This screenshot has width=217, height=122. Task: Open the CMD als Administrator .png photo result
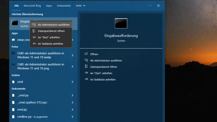(x=41, y=66)
